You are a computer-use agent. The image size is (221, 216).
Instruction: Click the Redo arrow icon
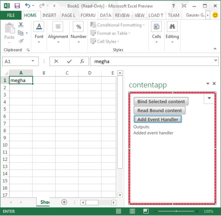42,6
